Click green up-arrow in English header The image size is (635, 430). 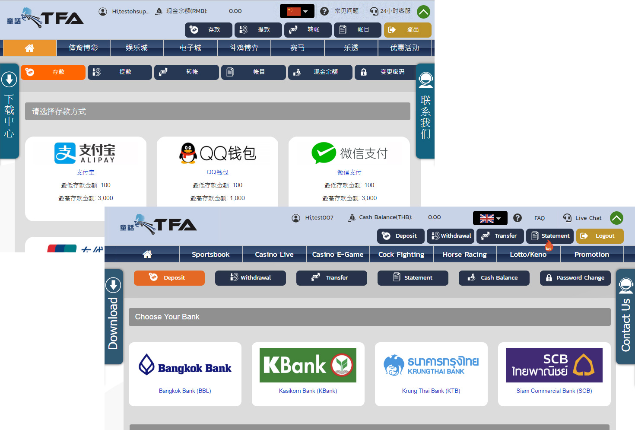[616, 218]
